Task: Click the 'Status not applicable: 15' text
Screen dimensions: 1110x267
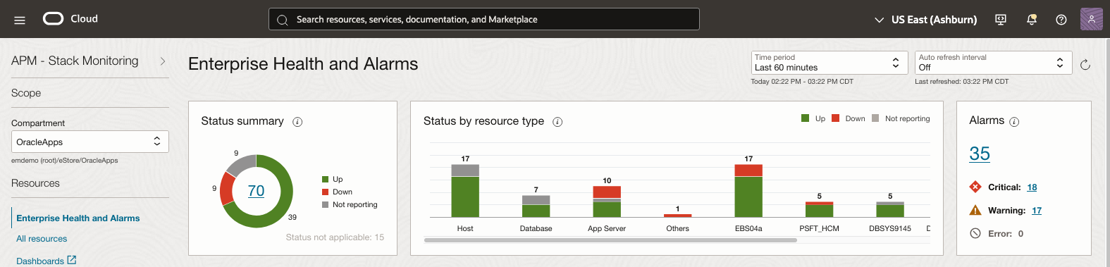Action: pyautogui.click(x=335, y=237)
